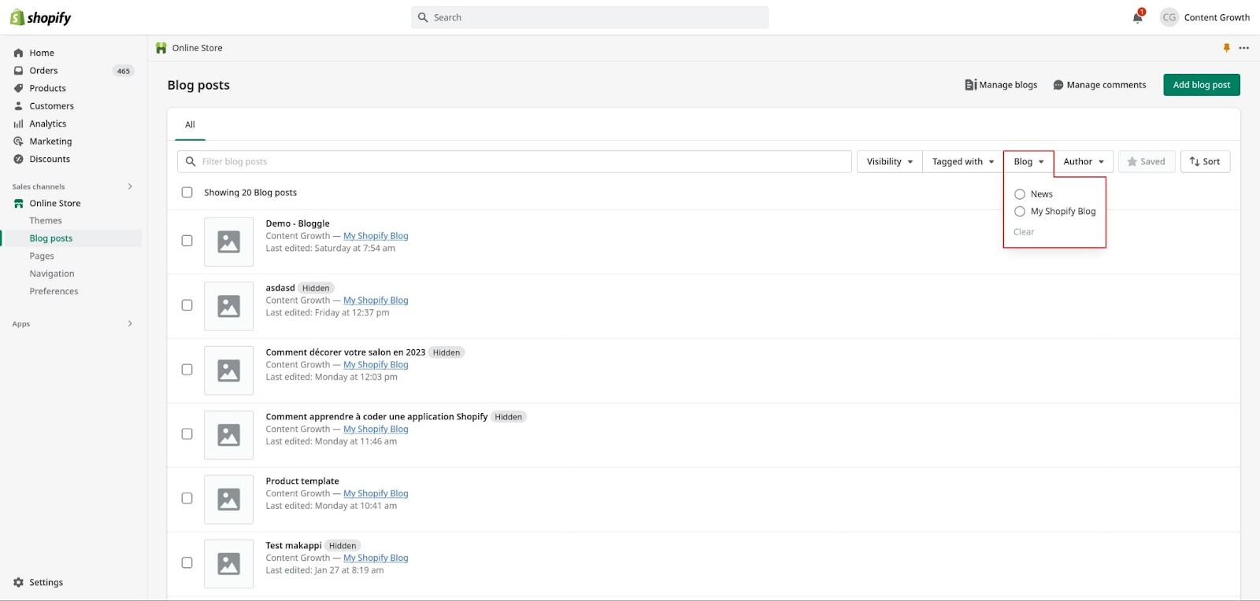This screenshot has width=1260, height=601.
Task: Check the Test makappi post checkbox
Action: pyautogui.click(x=187, y=563)
